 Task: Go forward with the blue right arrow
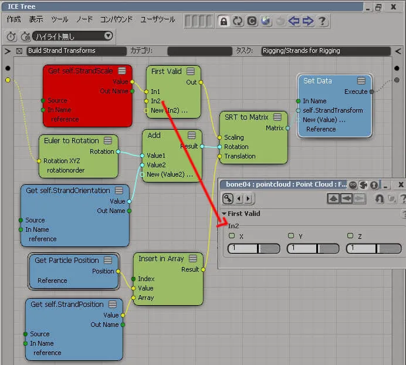point(308,21)
